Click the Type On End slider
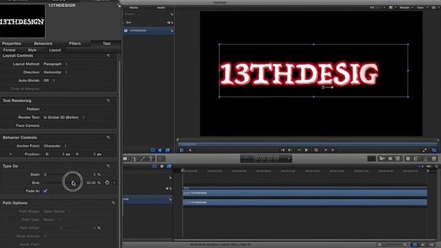This screenshot has width=441, height=248. coord(63,183)
